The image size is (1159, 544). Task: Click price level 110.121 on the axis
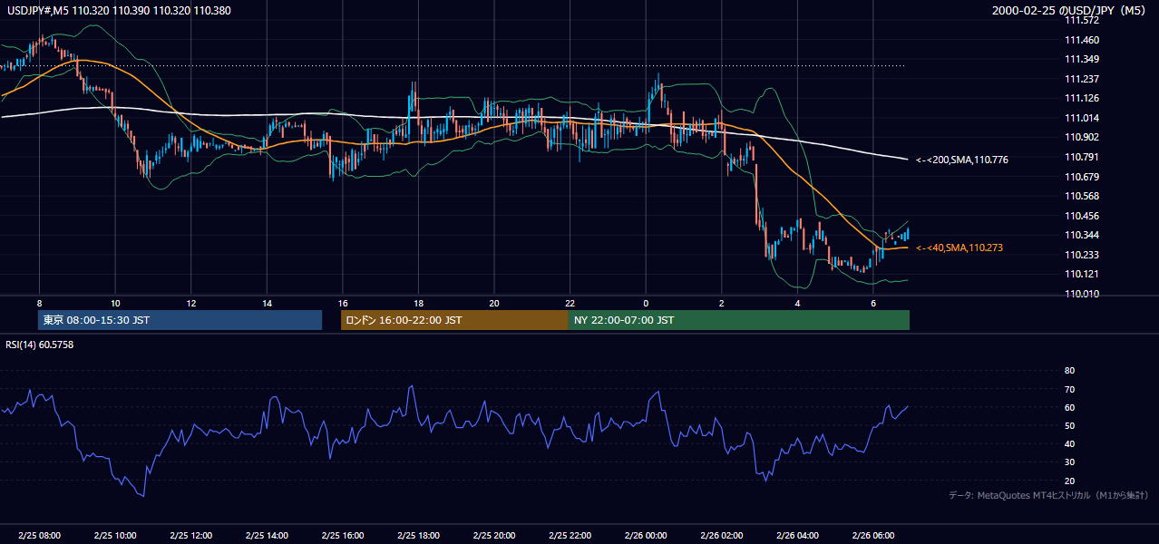(1081, 274)
